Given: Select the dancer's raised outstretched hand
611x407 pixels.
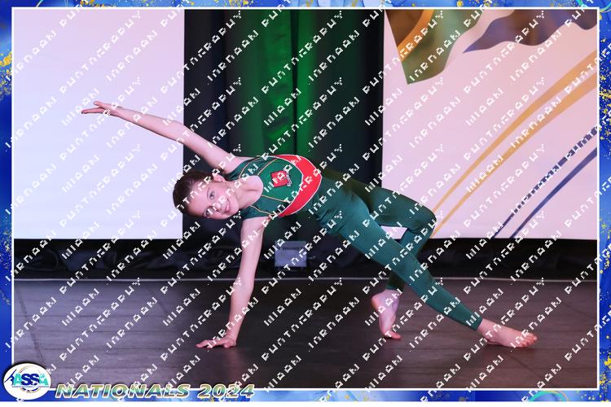Looking at the screenshot, I should tap(95, 108).
